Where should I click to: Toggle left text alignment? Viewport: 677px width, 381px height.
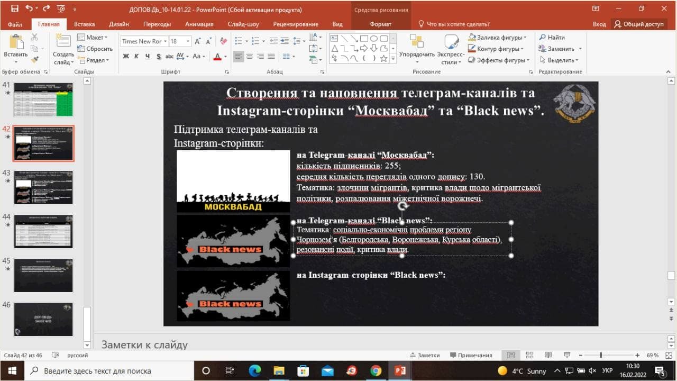(239, 57)
